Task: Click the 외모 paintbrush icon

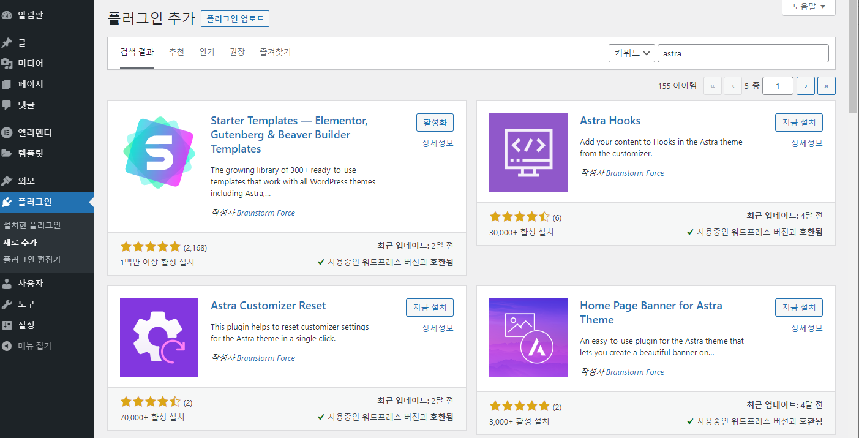Action: 7,181
